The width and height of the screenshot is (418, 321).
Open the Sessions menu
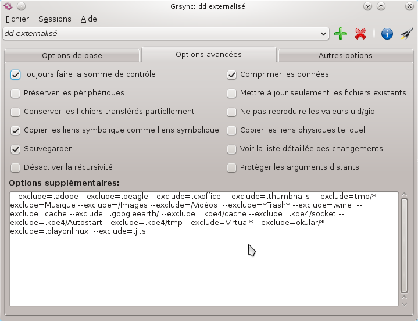(55, 19)
